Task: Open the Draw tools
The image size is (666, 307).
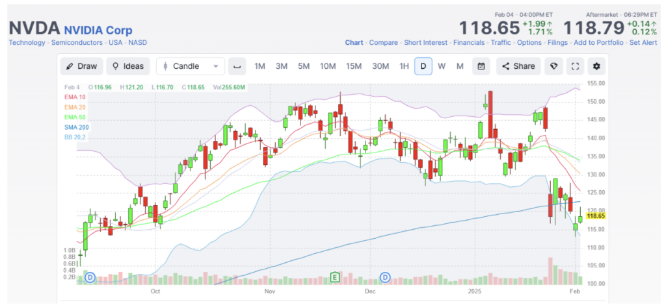Action: point(81,66)
